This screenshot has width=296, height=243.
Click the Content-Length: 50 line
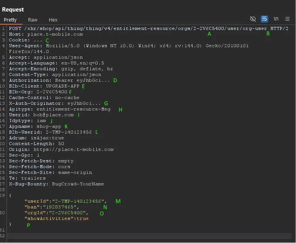[x=37, y=143]
